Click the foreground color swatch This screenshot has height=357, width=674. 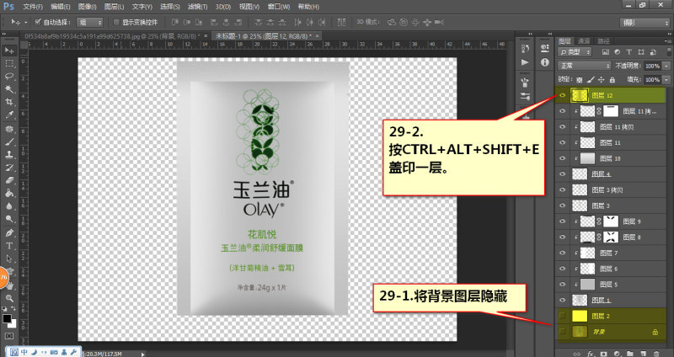coord(7,319)
